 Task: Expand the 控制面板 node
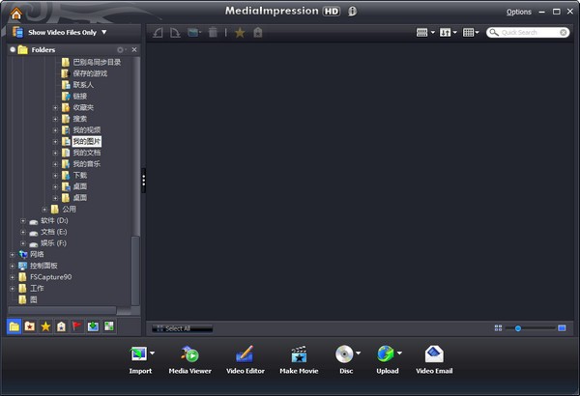13,266
